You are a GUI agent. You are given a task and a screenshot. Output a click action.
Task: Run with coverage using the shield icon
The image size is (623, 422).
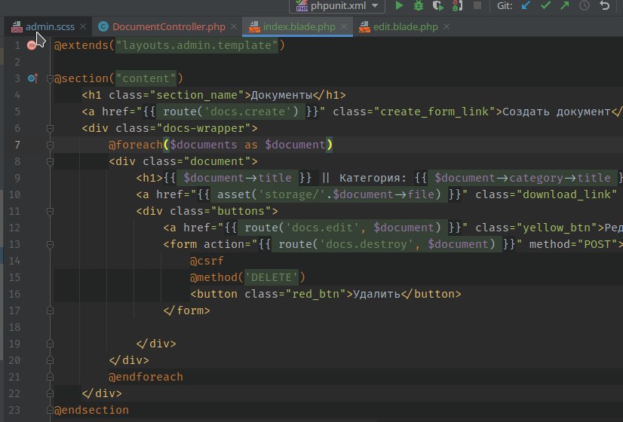[x=437, y=6]
